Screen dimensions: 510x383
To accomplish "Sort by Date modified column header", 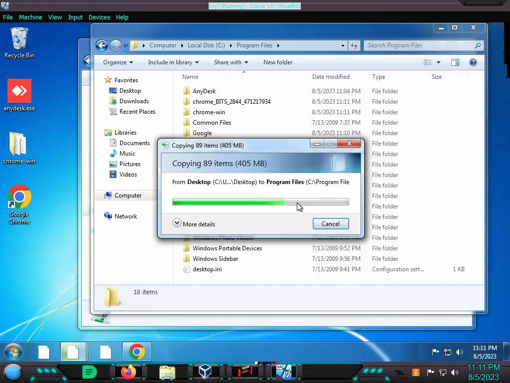I will (x=331, y=77).
